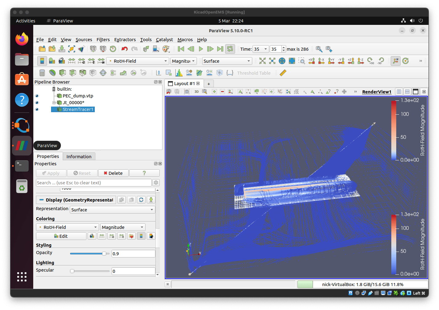Rotate view 90 degrees clockwise icon
Image resolution: width=439 pixels, height=310 pixels.
pyautogui.click(x=371, y=61)
